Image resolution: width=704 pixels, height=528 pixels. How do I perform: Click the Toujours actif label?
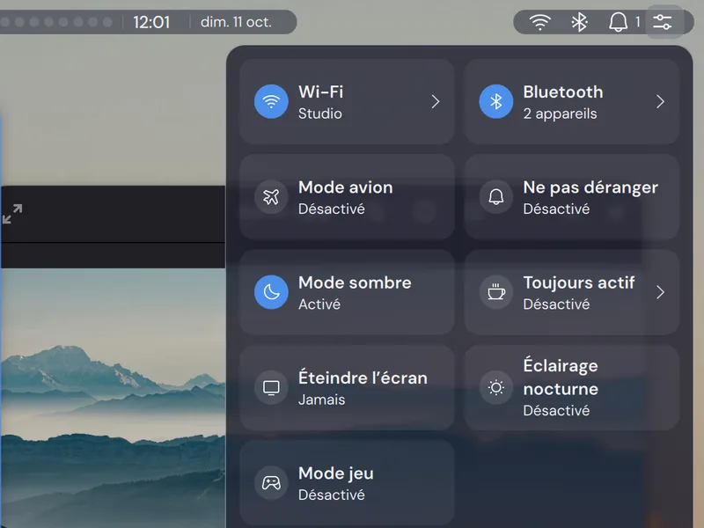tap(579, 282)
